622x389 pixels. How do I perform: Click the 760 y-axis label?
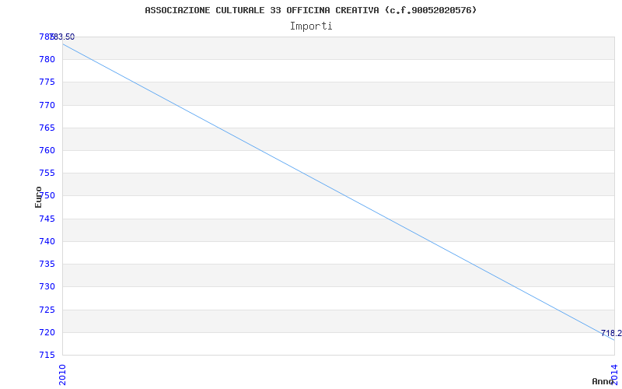tap(47, 150)
